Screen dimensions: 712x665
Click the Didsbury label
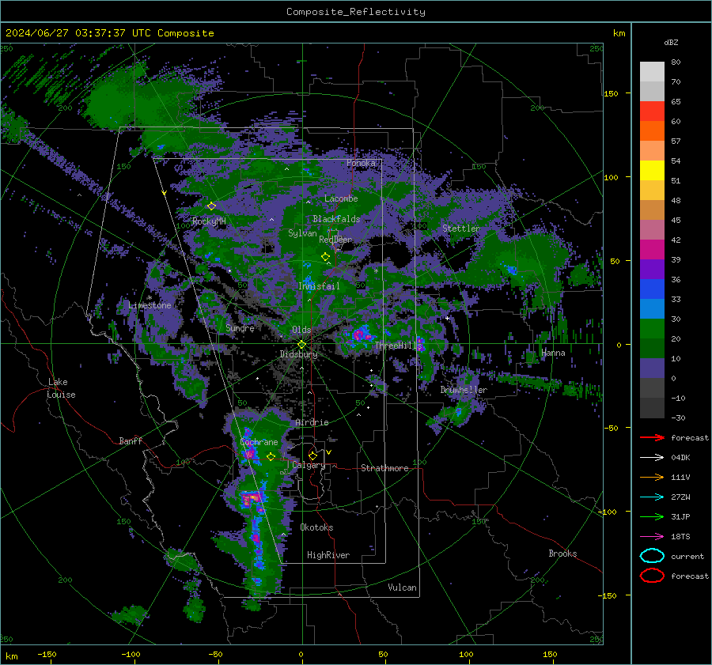tap(299, 354)
